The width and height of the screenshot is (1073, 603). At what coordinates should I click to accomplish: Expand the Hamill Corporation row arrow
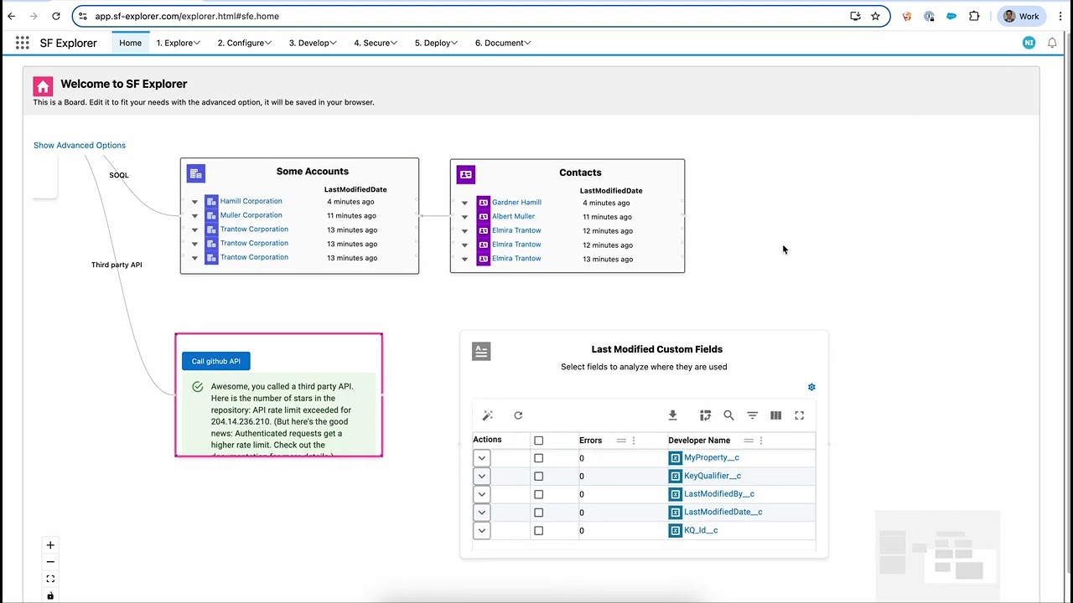pos(194,202)
